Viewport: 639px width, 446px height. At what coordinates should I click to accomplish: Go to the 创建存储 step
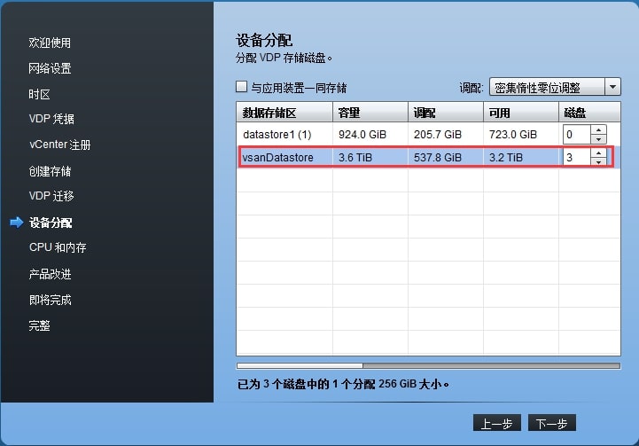click(x=50, y=171)
